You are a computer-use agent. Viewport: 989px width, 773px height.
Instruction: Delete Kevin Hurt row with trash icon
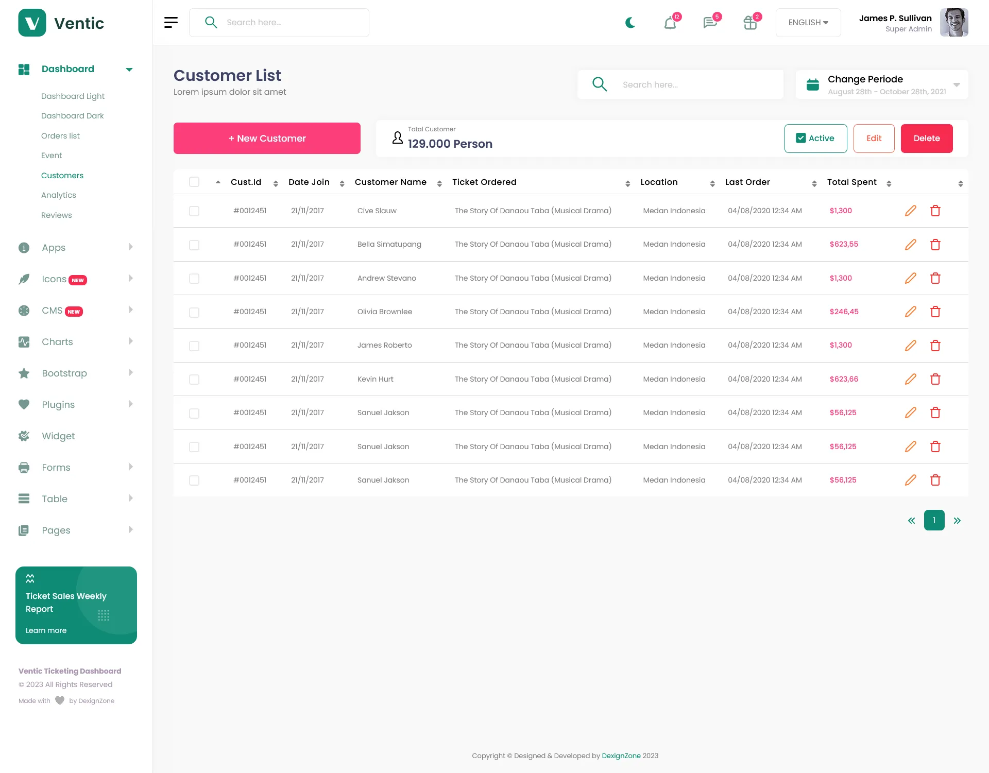pyautogui.click(x=935, y=379)
